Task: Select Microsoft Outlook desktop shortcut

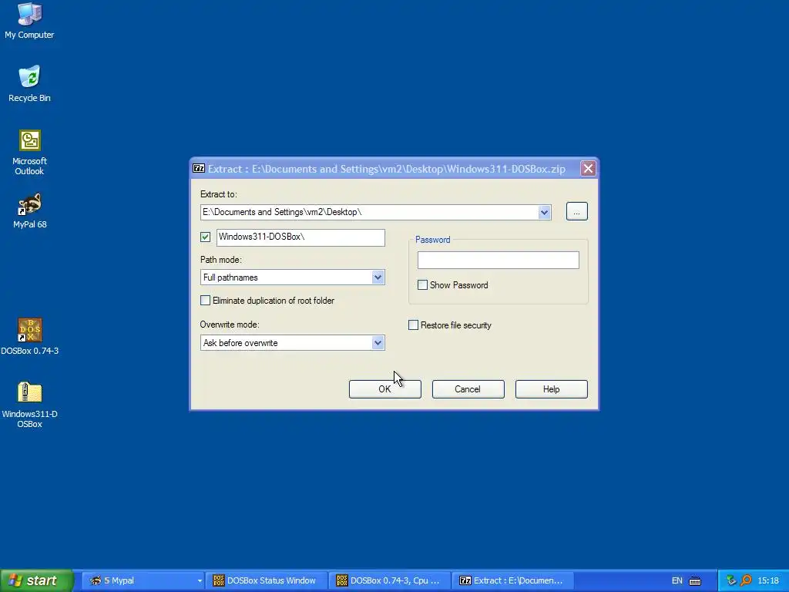Action: click(x=29, y=153)
